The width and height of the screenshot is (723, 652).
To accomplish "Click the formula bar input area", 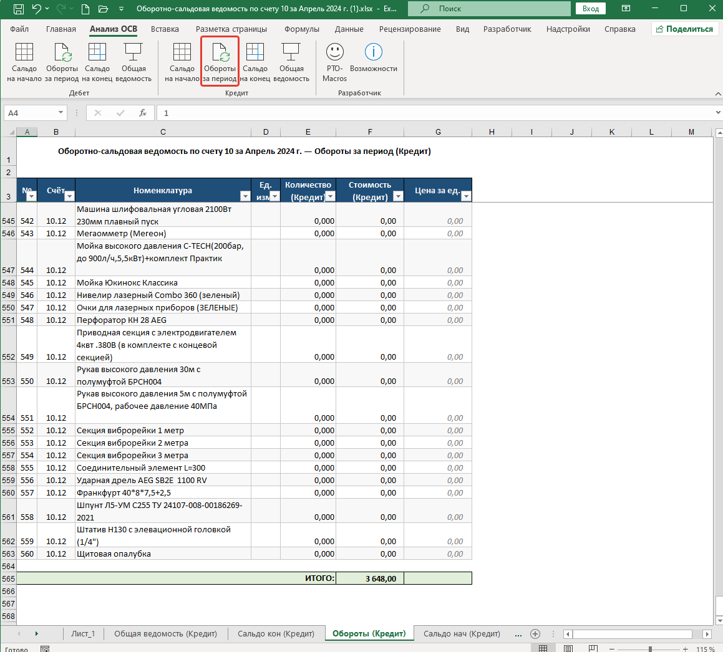I will [434, 113].
